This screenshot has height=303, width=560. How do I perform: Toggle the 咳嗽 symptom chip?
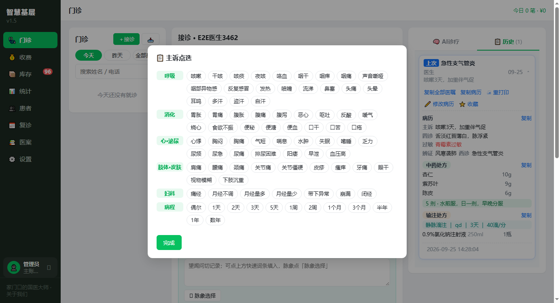tap(196, 76)
